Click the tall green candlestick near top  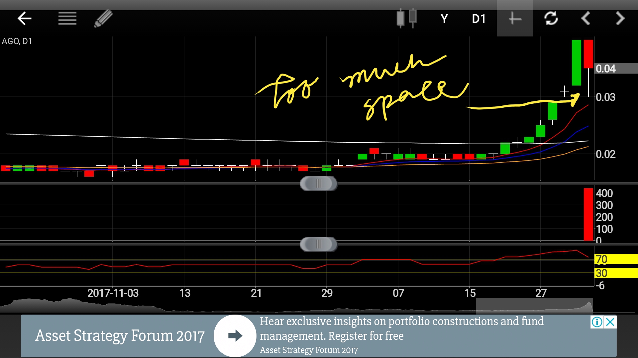tap(577, 63)
